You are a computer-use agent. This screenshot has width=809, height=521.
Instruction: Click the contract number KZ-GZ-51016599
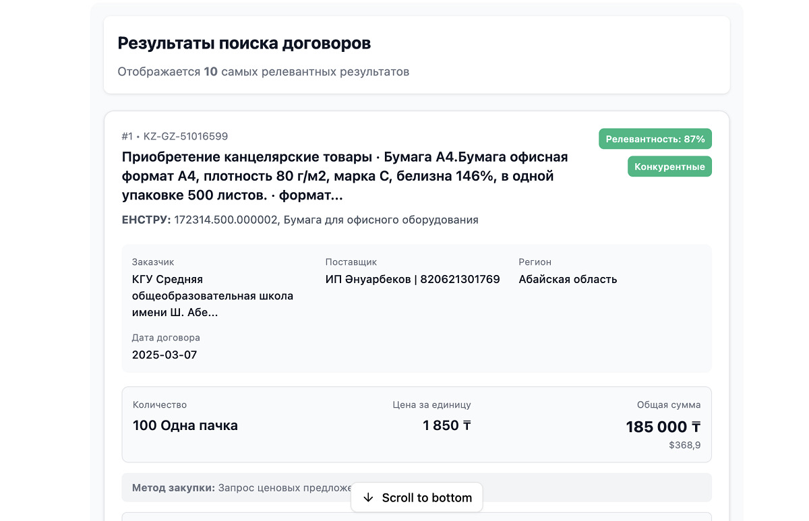click(x=185, y=136)
